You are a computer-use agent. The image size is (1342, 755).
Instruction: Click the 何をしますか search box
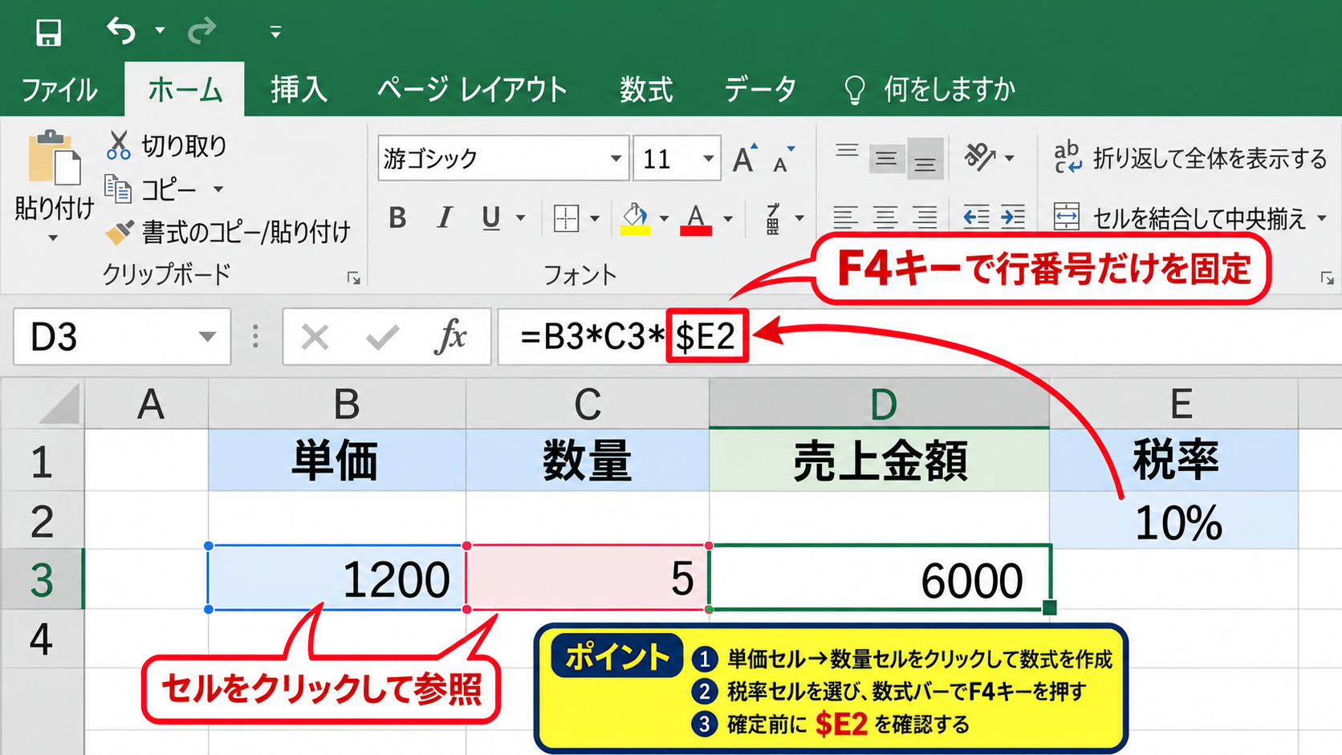click(931, 89)
